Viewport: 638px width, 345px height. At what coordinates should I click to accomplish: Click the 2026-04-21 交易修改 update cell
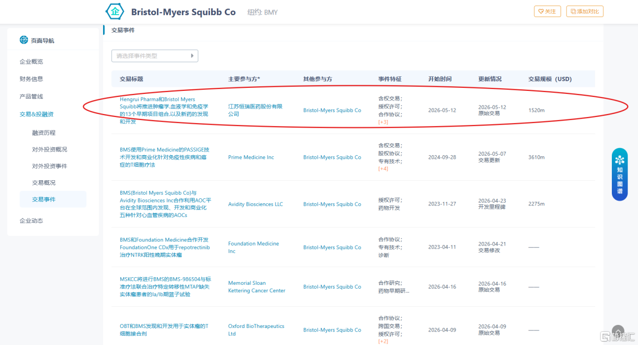tap(492, 247)
